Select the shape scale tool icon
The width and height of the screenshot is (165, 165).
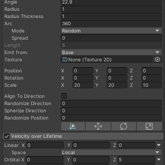click(x=149, y=126)
